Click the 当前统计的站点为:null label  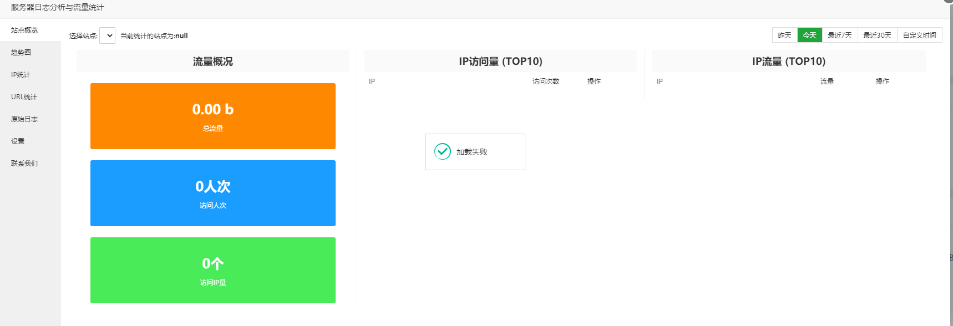[154, 35]
